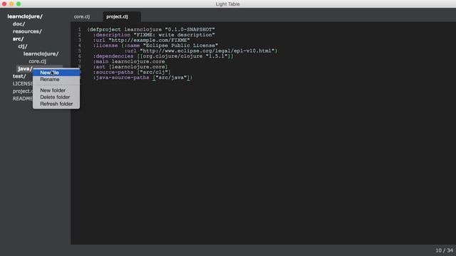Toggle nested learnclojure/ folder under clj/
The height and width of the screenshot is (256, 456).
point(41,54)
